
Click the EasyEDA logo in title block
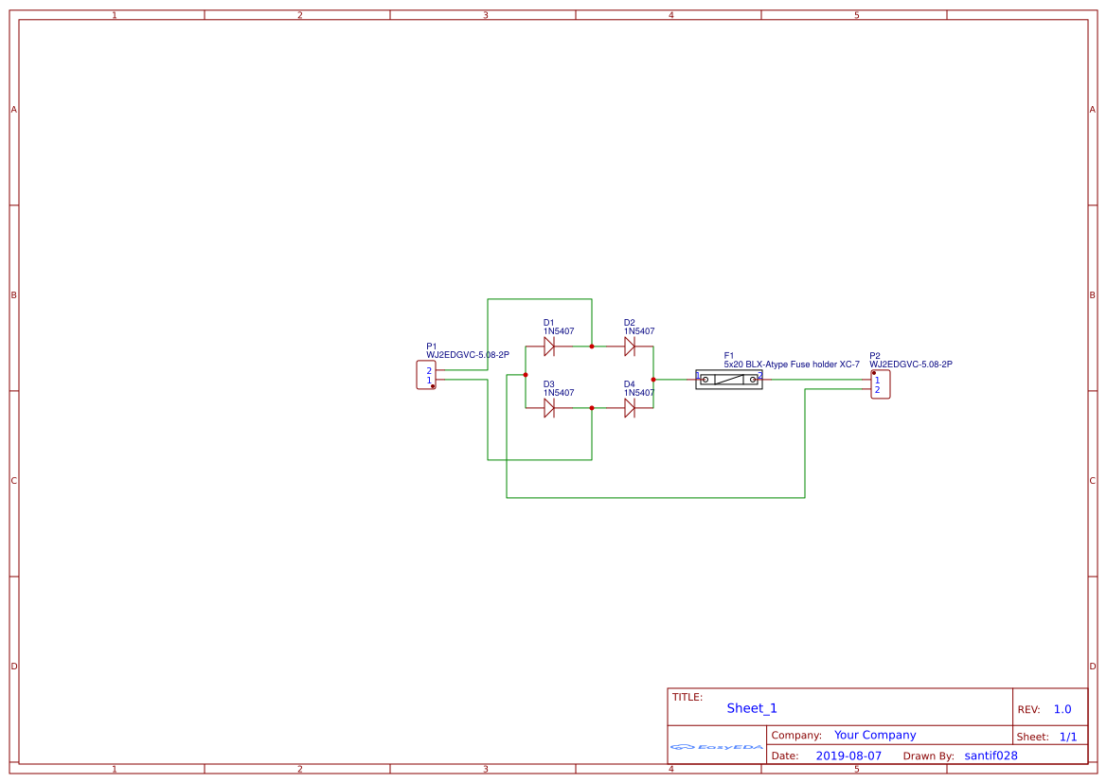717,747
